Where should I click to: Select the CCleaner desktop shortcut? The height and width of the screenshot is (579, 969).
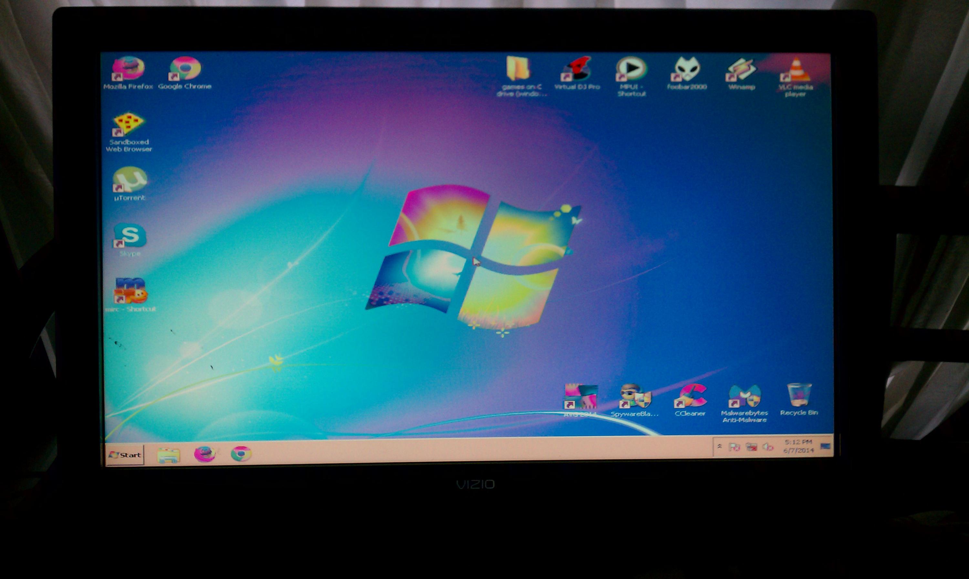point(690,396)
